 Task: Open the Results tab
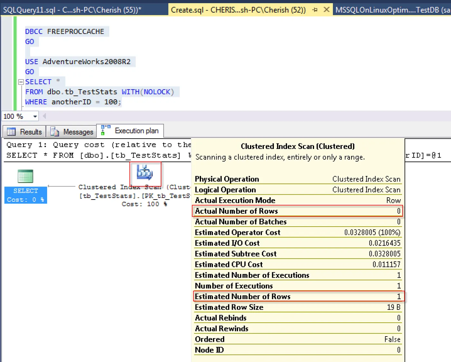click(x=24, y=132)
